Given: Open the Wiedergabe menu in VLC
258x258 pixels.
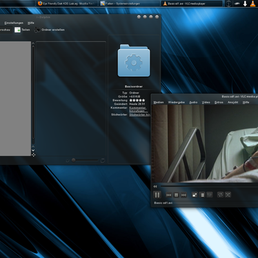Looking at the screenshot, I should click(176, 103).
